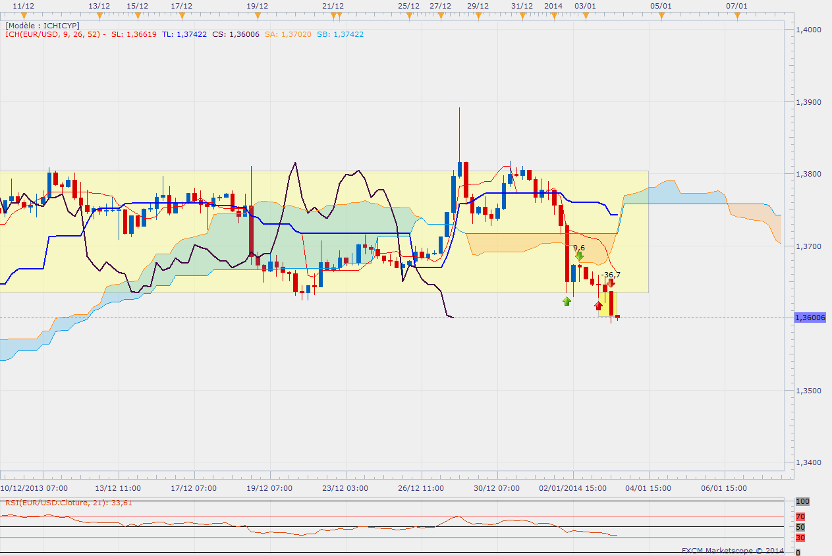This screenshot has height=556, width=832.
Task: Click the 04/01 15:00 time axis label
Action: [648, 488]
